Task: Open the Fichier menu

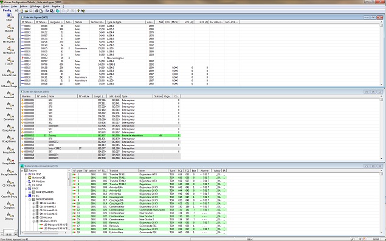Action: click(5, 7)
